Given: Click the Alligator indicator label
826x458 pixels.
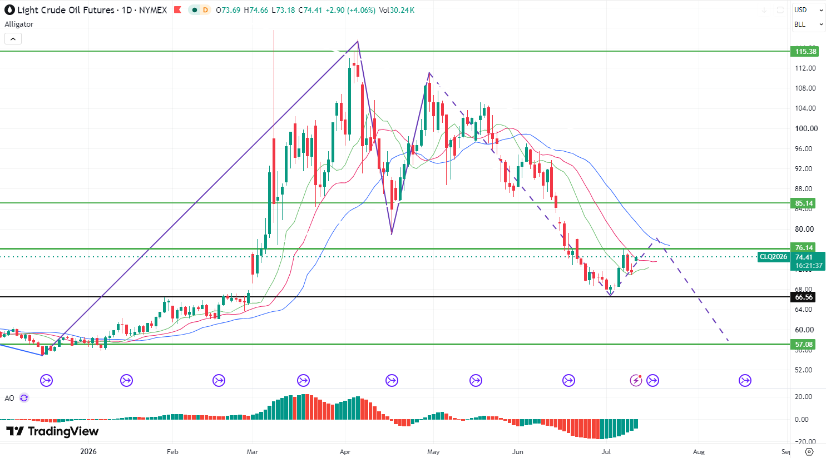Looking at the screenshot, I should coord(19,24).
